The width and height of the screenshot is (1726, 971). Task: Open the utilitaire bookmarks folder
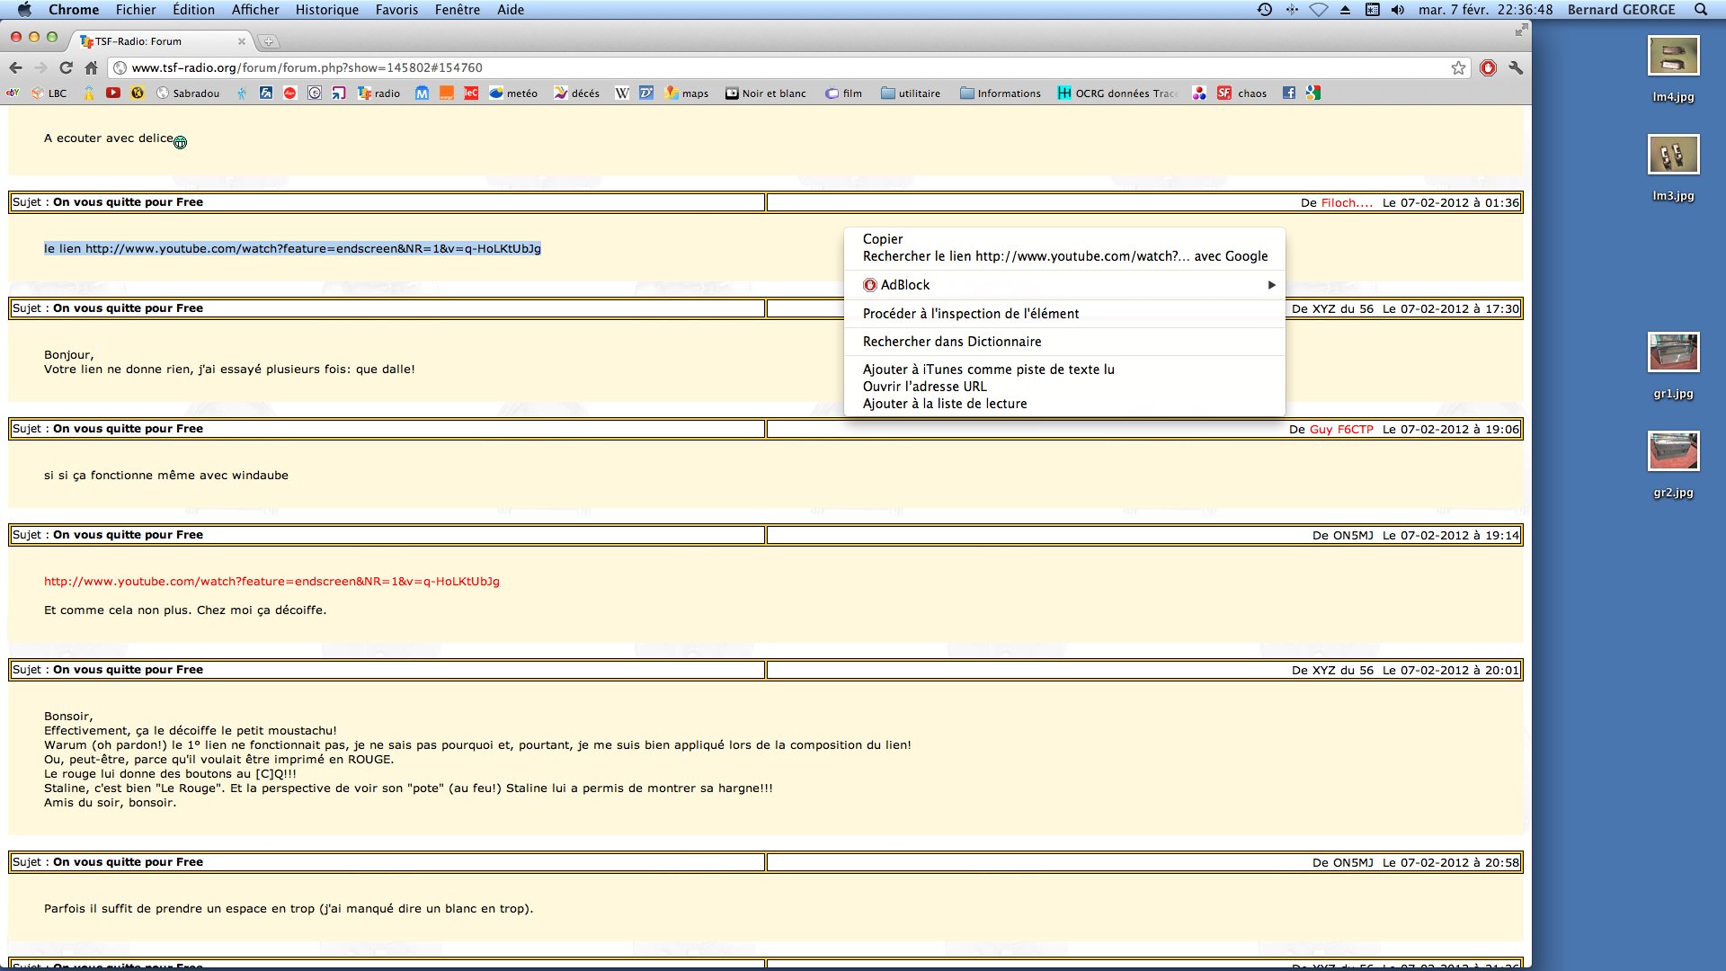(911, 93)
